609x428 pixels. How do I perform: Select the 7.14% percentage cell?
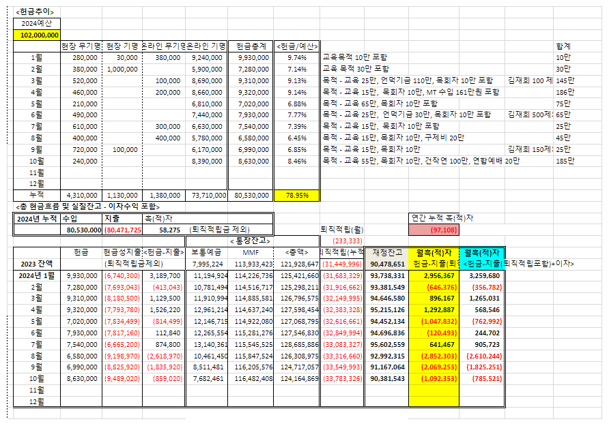click(297, 70)
